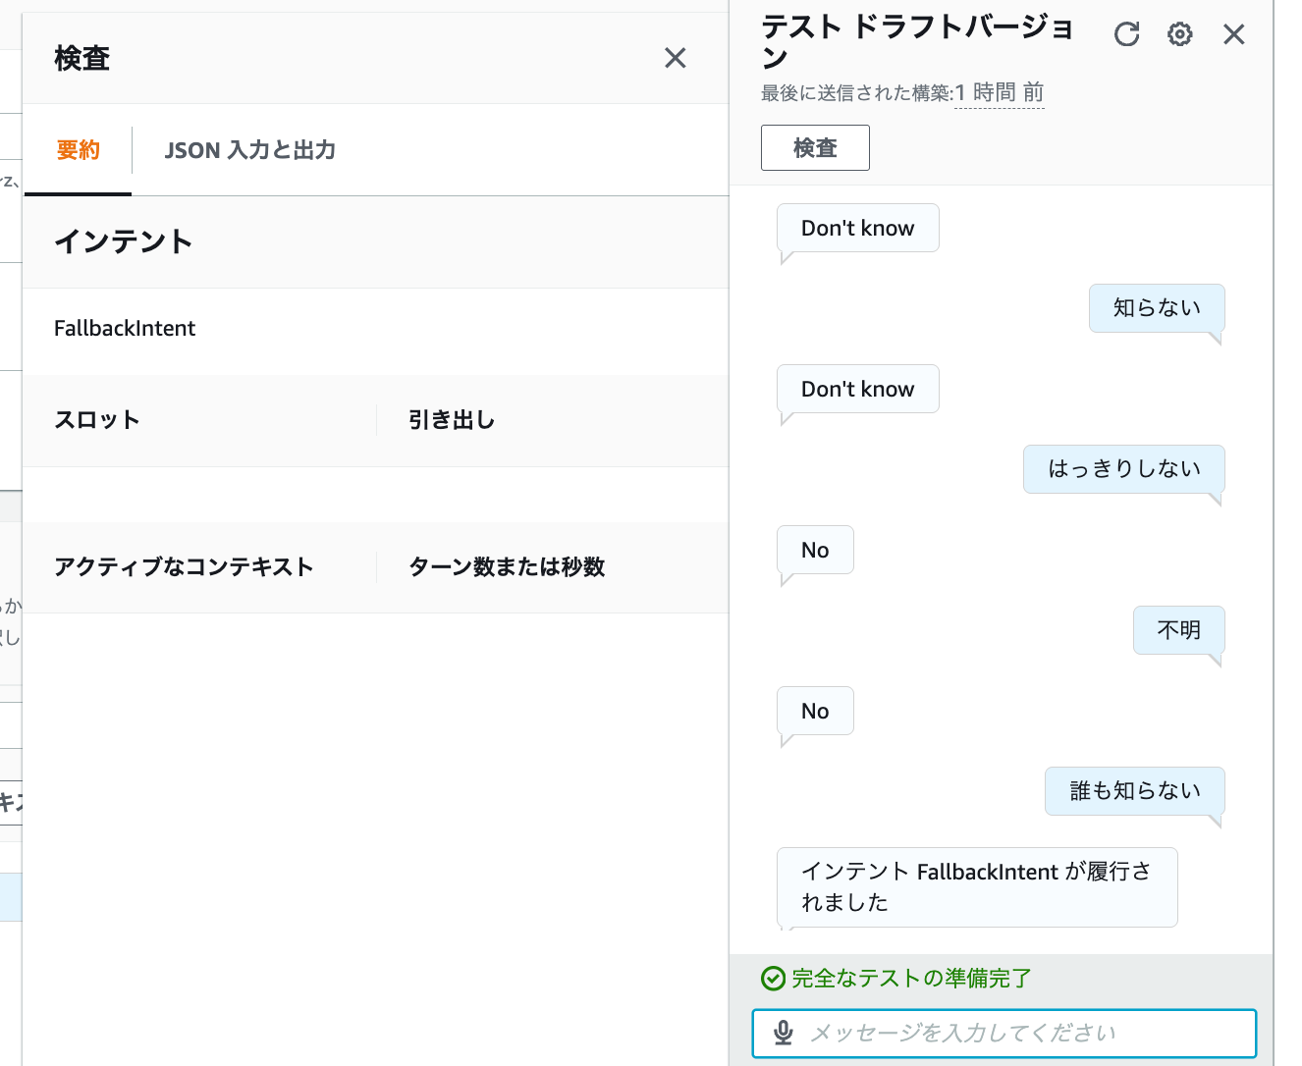Select the 不明 chat message
The height and width of the screenshot is (1066, 1302).
click(1178, 630)
